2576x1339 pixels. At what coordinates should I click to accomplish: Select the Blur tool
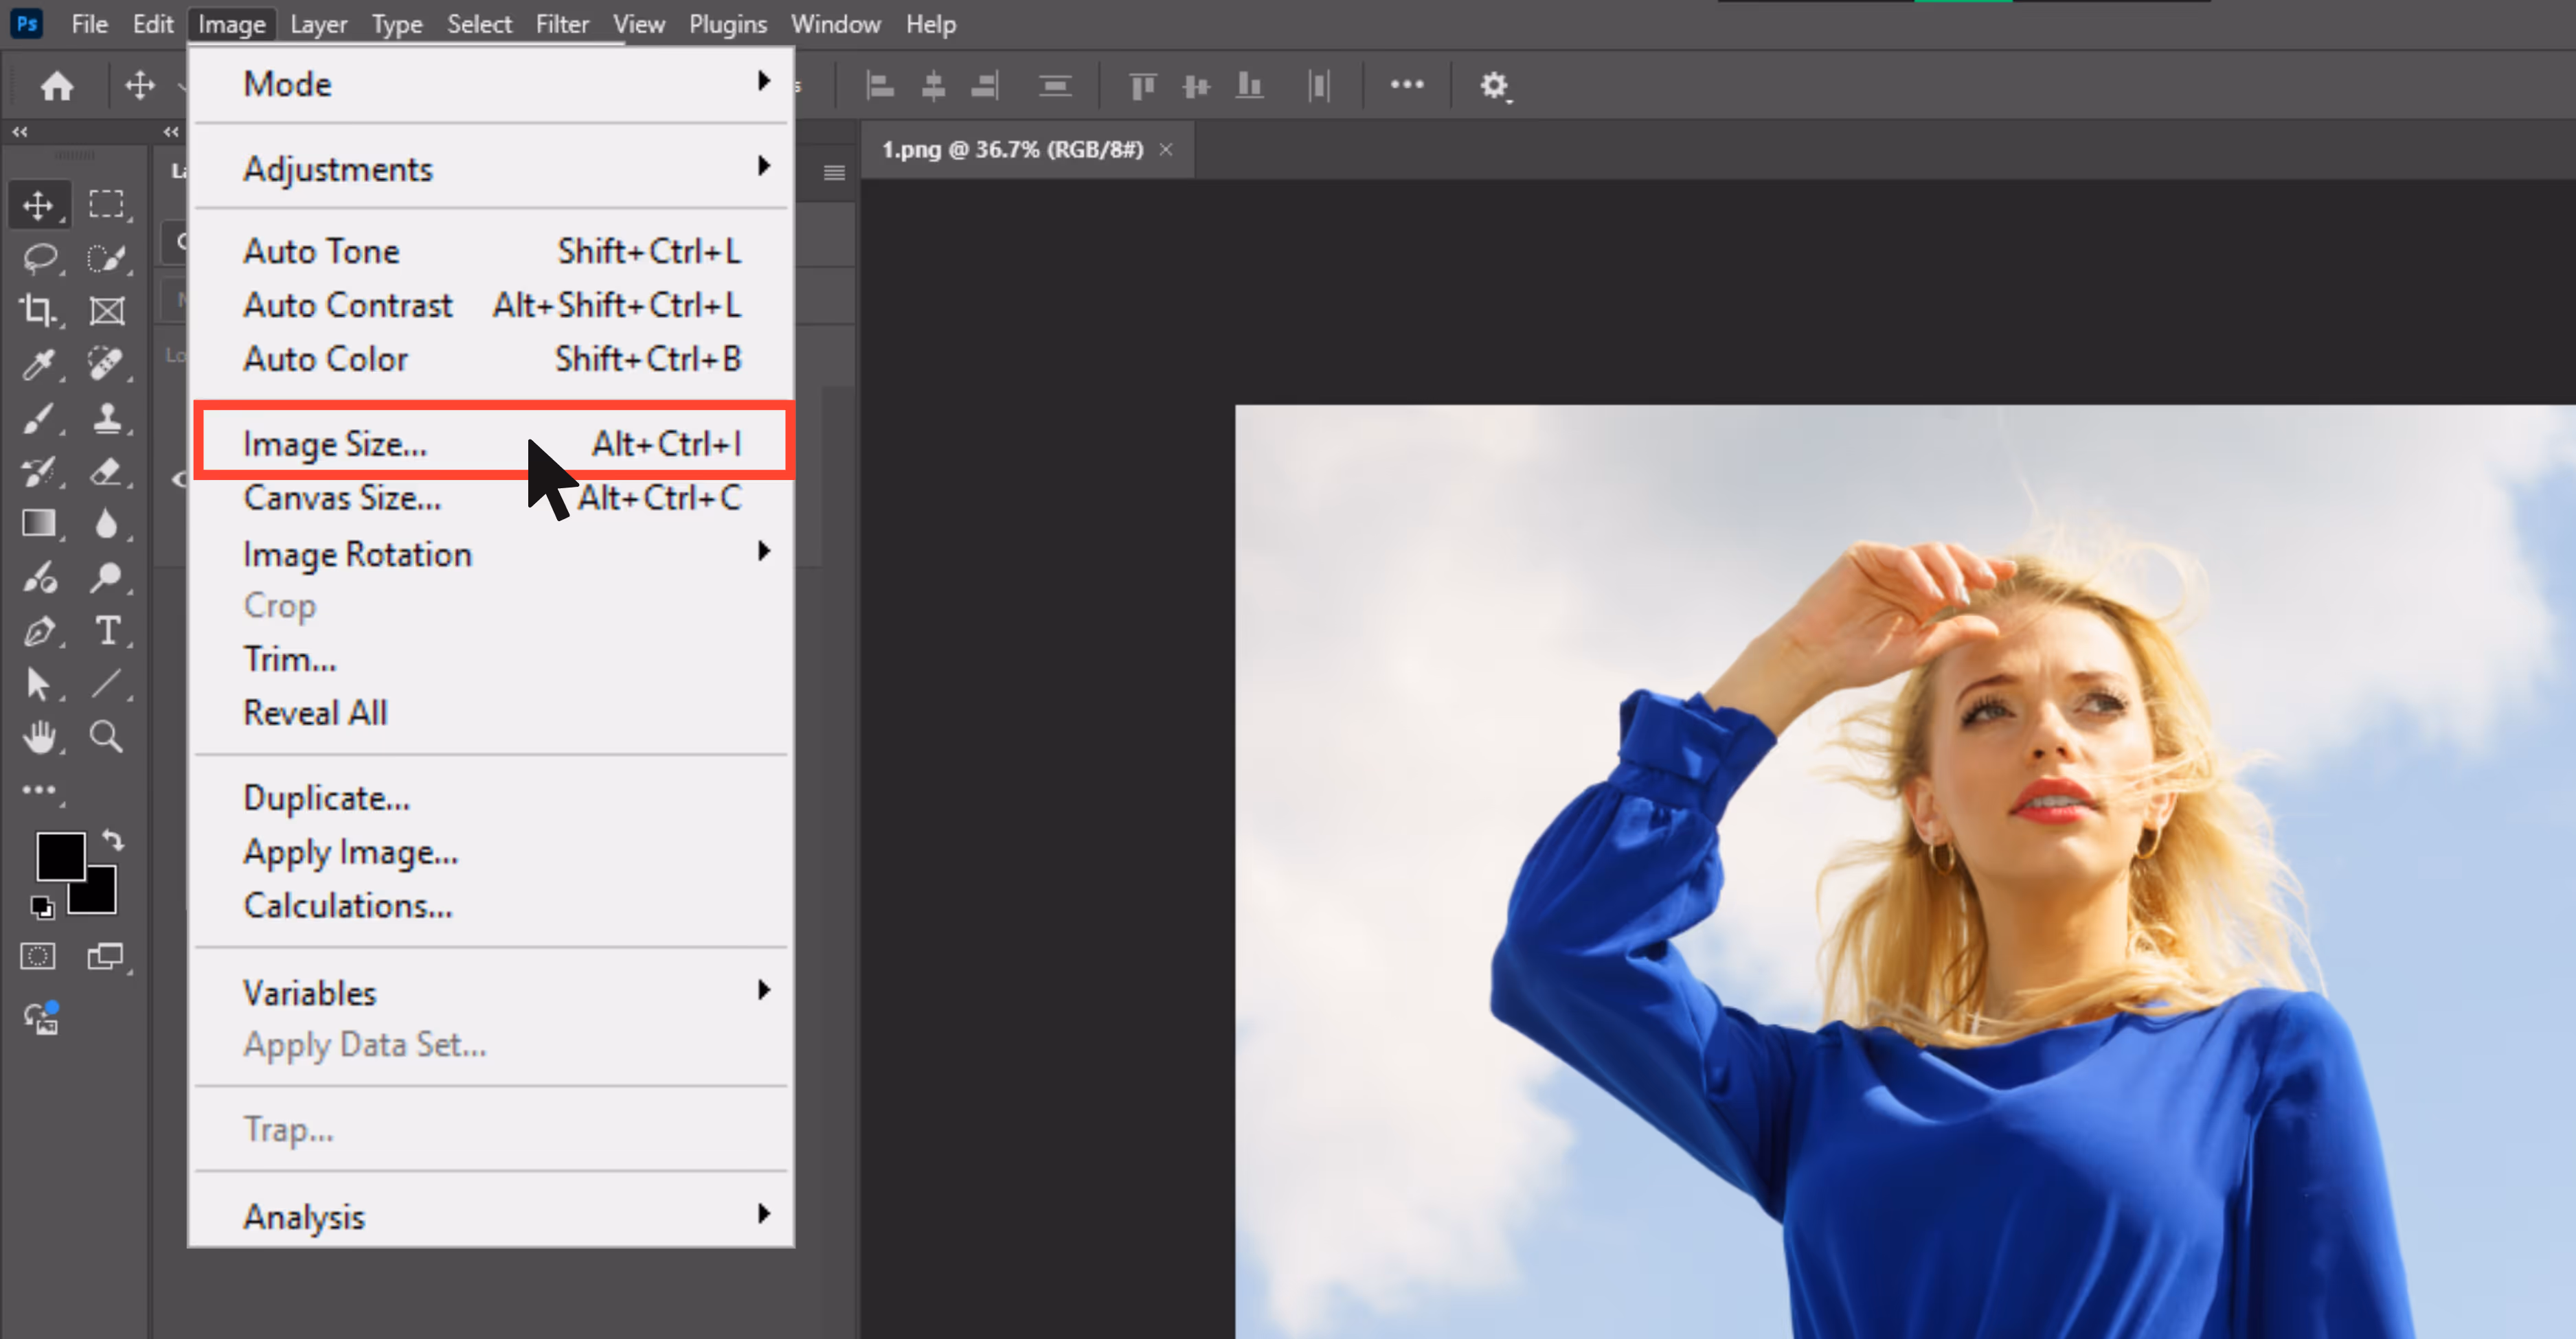pyautogui.click(x=106, y=524)
